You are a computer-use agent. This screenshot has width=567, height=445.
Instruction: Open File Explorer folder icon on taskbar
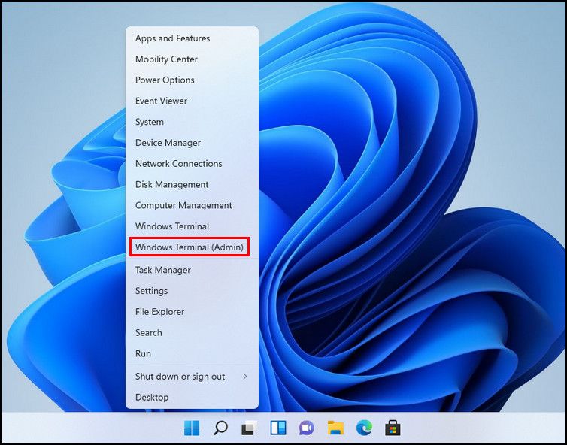[x=335, y=428]
